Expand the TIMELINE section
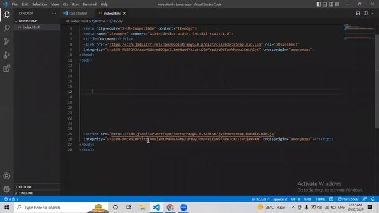 click(x=37, y=193)
